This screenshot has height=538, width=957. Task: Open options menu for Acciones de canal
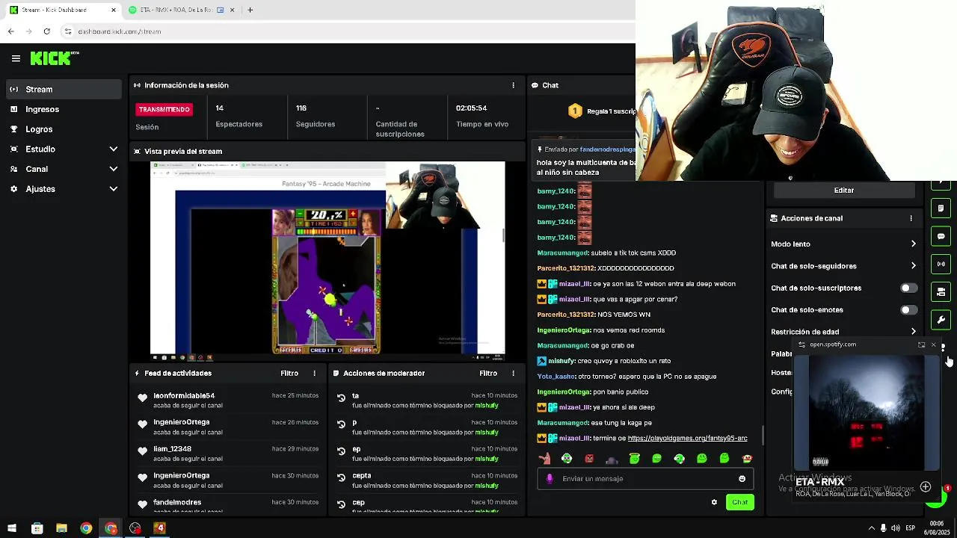coord(911,218)
